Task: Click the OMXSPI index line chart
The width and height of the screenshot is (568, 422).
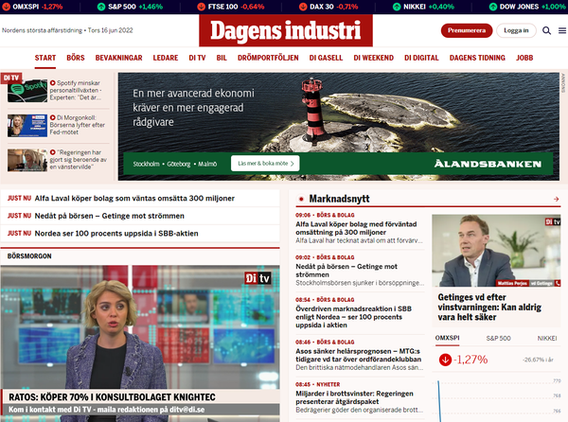Action: click(496, 399)
